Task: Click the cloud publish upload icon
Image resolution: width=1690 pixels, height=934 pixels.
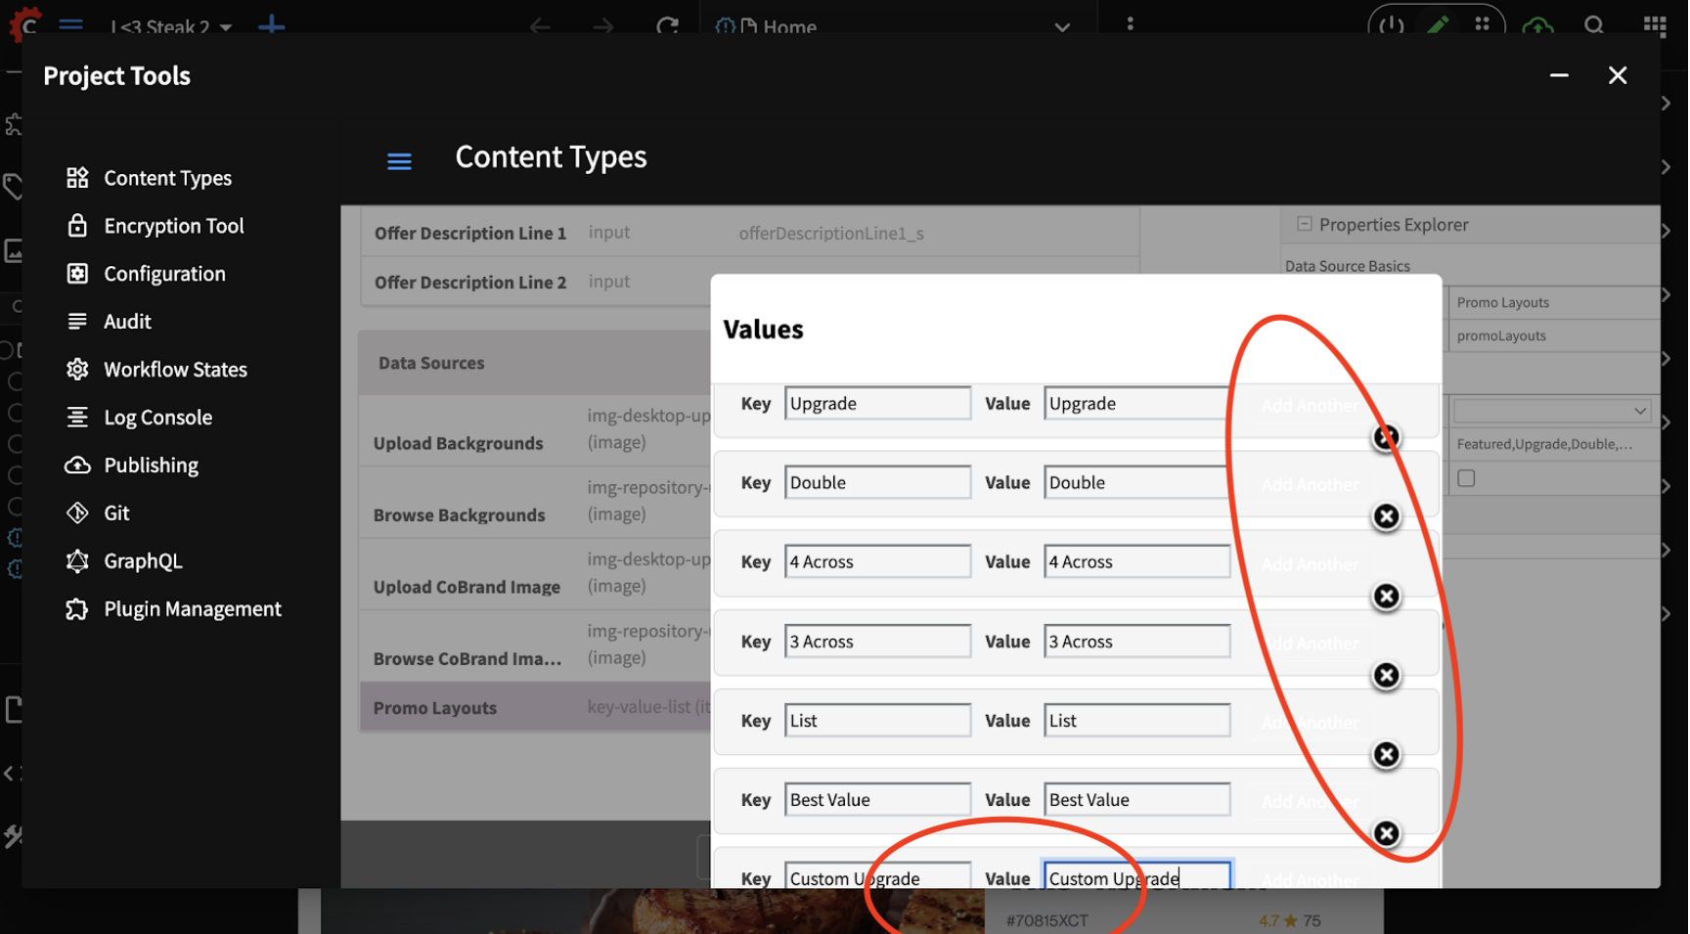Action: pos(1537,26)
